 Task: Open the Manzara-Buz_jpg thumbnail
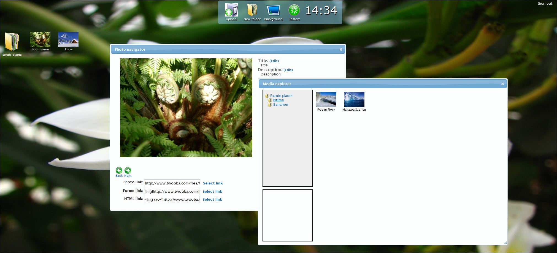point(354,100)
